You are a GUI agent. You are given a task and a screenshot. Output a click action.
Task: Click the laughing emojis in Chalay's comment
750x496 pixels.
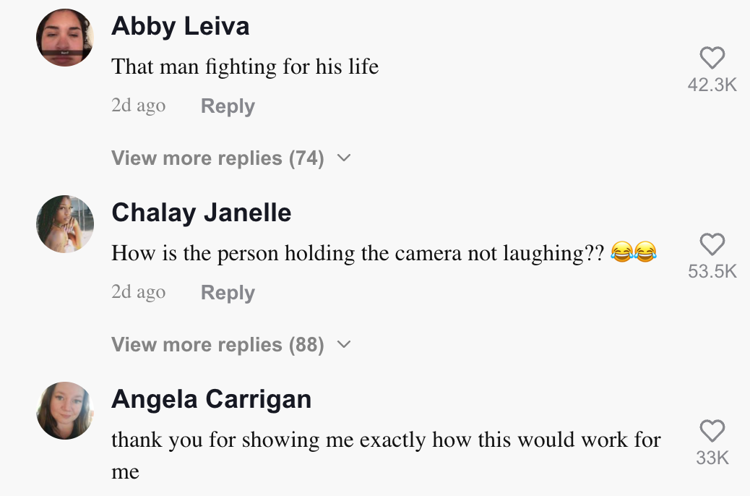coord(634,252)
